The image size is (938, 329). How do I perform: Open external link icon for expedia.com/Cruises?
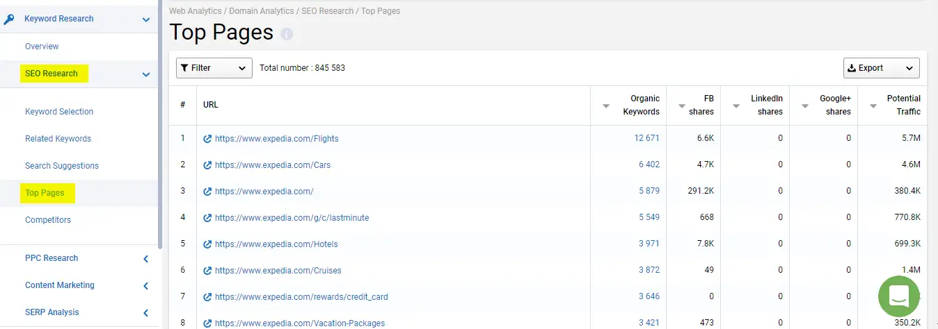(207, 271)
